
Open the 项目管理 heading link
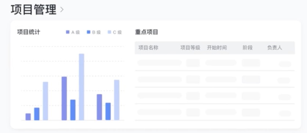(33, 9)
